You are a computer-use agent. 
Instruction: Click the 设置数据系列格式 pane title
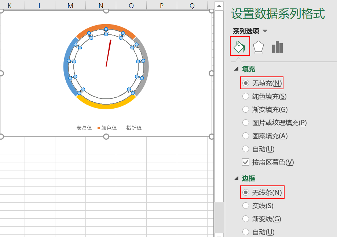278,14
